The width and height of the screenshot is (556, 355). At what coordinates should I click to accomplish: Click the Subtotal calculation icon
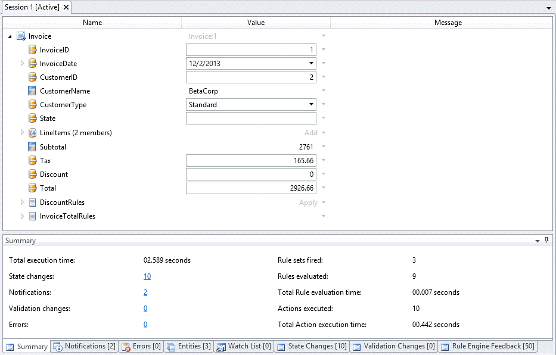pos(33,147)
